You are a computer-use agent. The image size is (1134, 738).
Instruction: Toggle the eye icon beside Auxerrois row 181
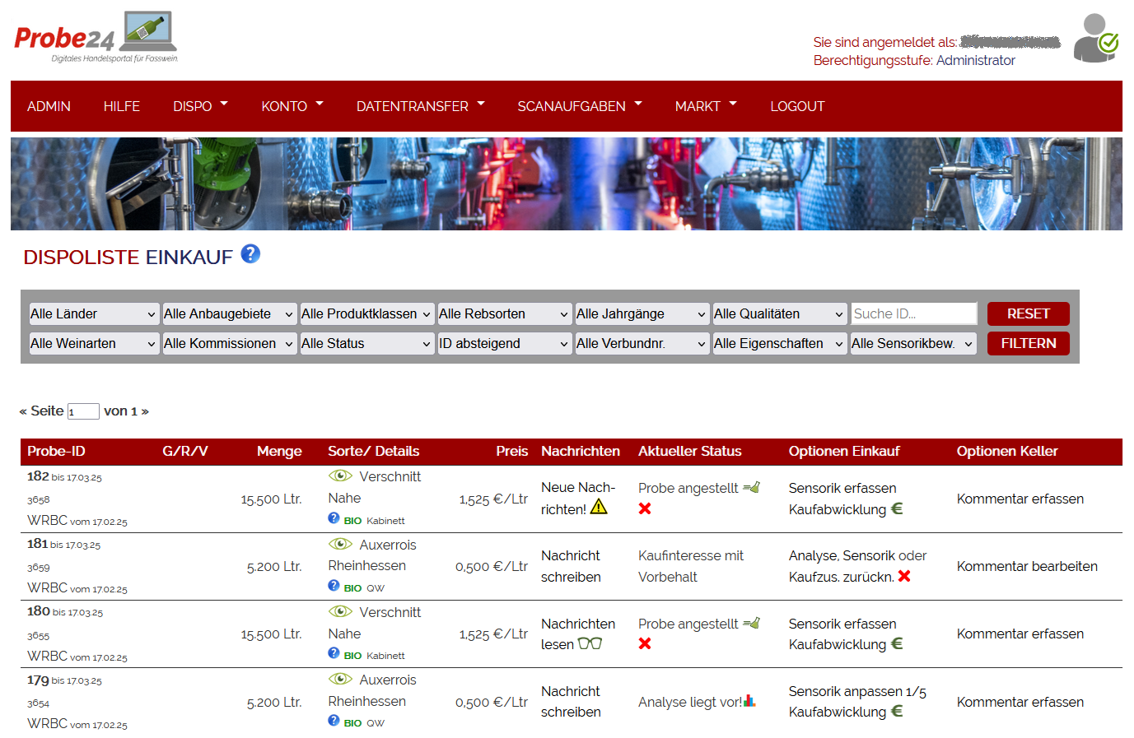coord(340,545)
